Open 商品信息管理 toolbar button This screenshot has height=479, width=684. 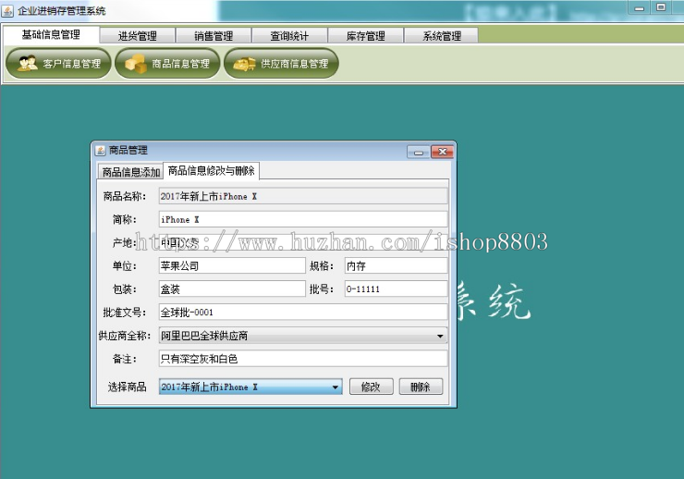click(x=167, y=64)
